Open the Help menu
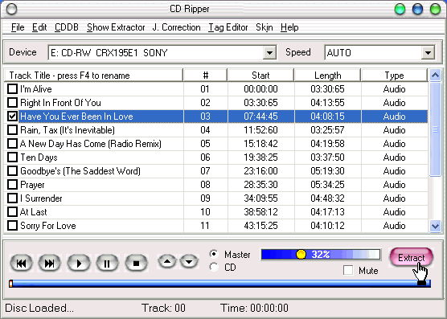The height and width of the screenshot is (319, 447). tap(289, 27)
